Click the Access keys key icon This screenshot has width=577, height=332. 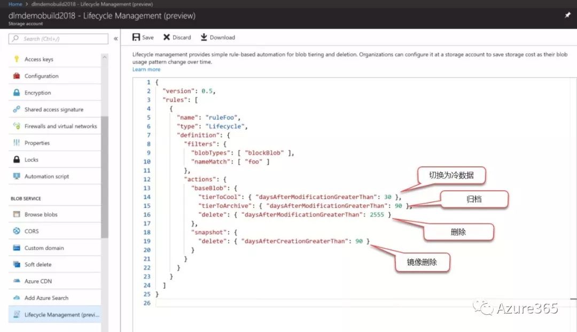(16, 59)
